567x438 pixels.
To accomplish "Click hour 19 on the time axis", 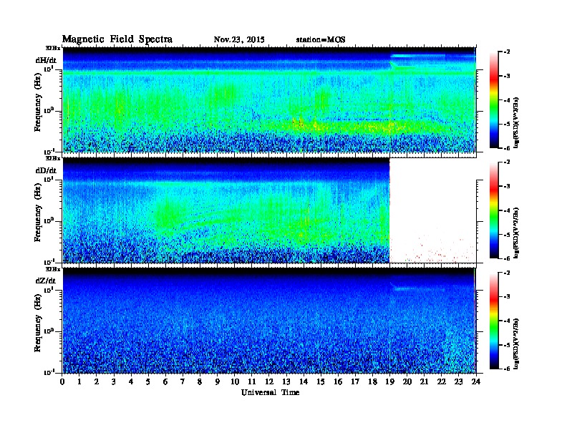I will [x=389, y=382].
